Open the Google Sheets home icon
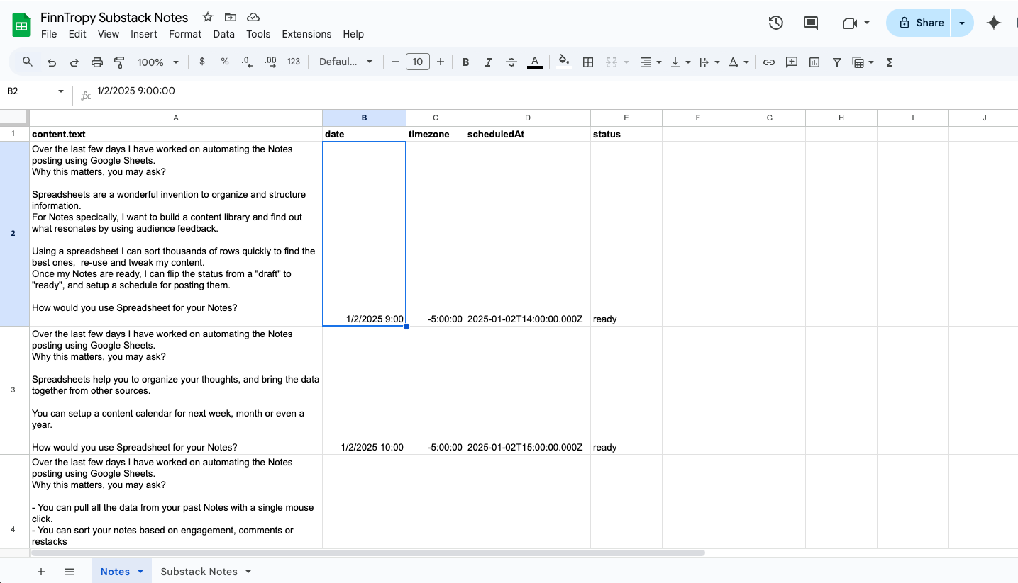This screenshot has height=583, width=1018. [x=21, y=26]
